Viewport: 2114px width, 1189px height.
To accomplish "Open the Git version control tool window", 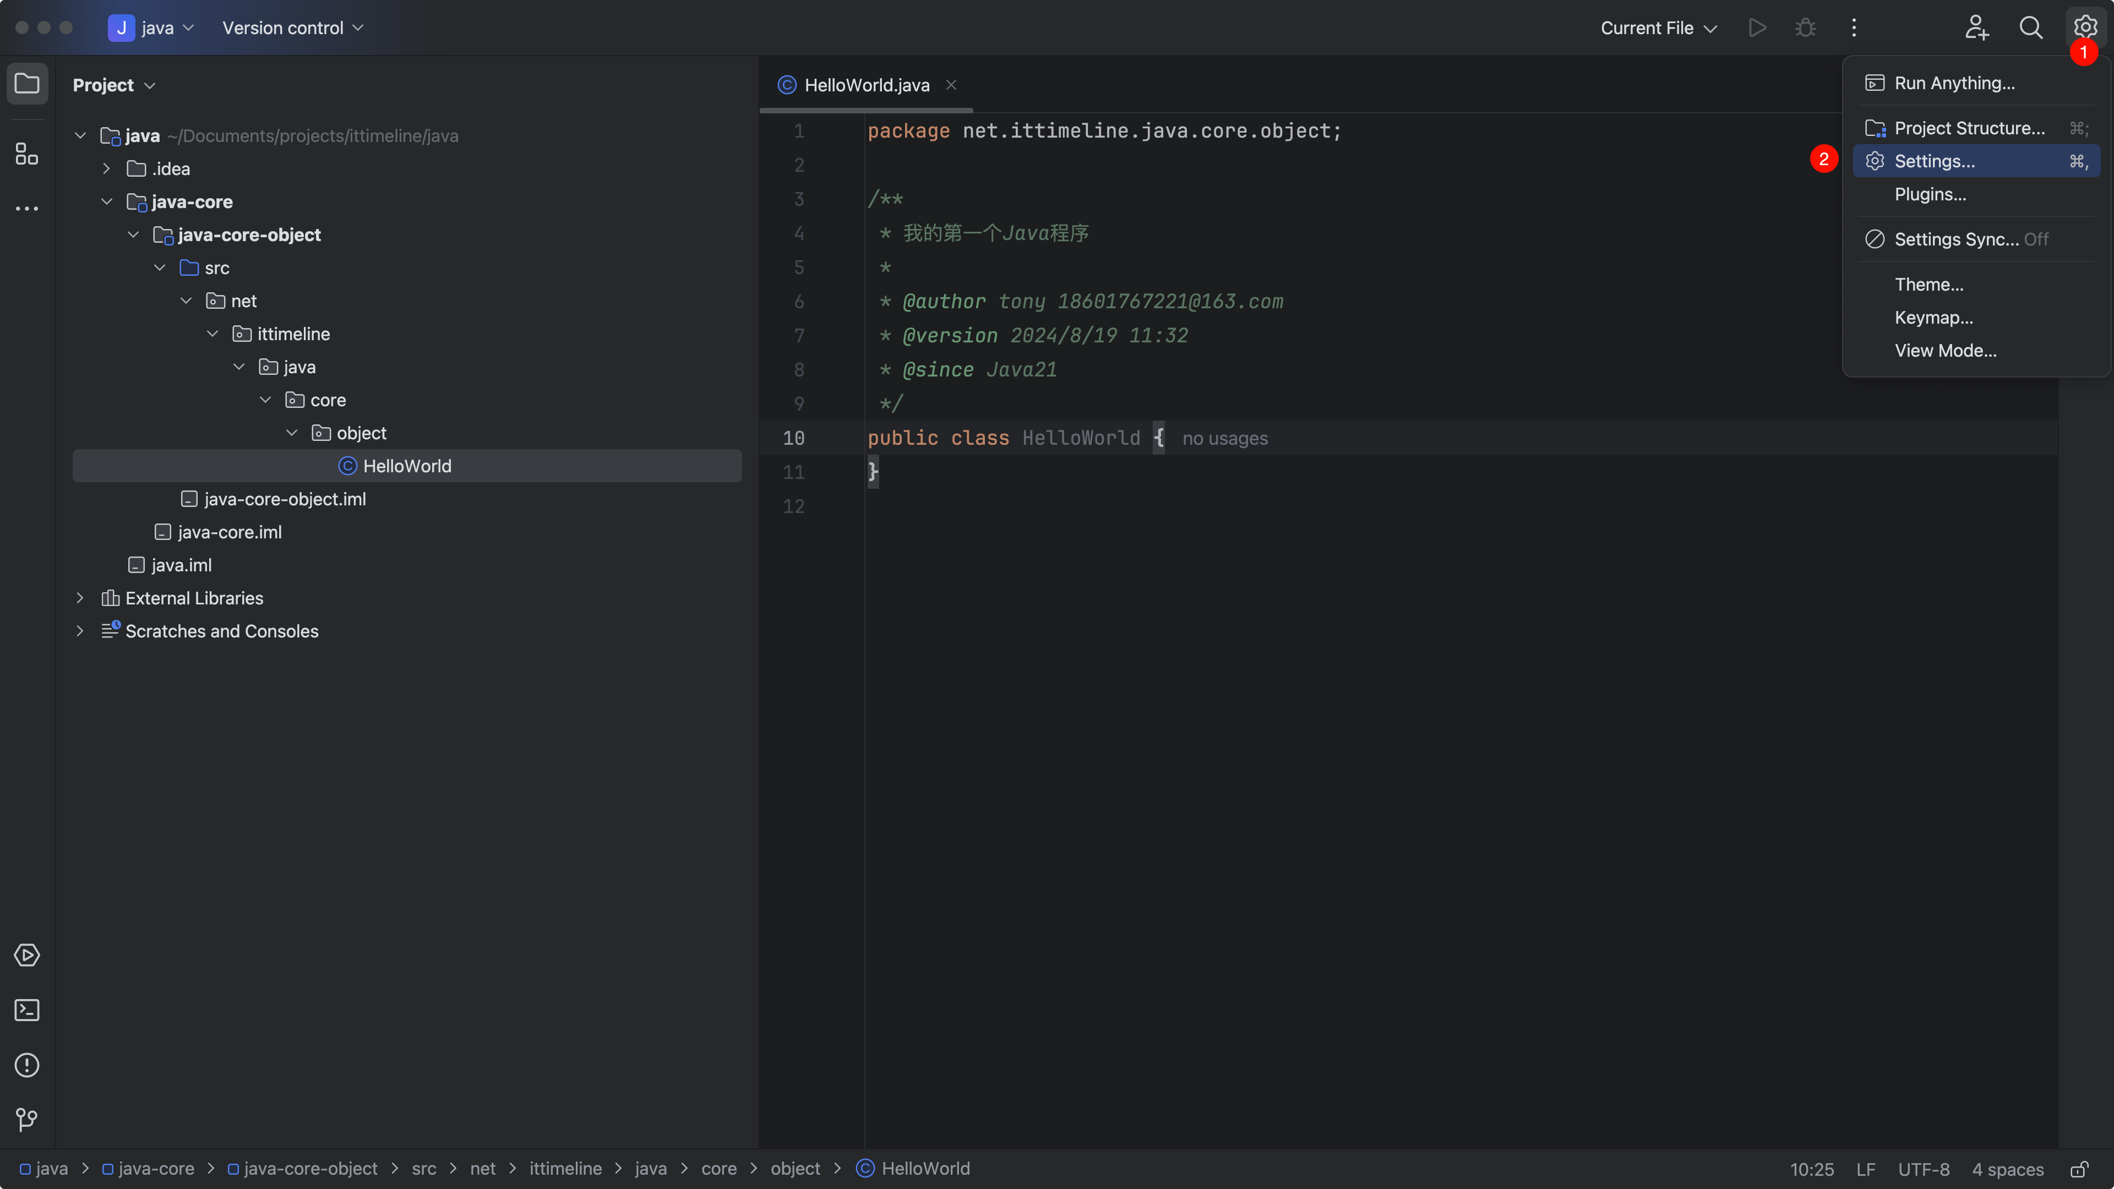I will 26,1119.
